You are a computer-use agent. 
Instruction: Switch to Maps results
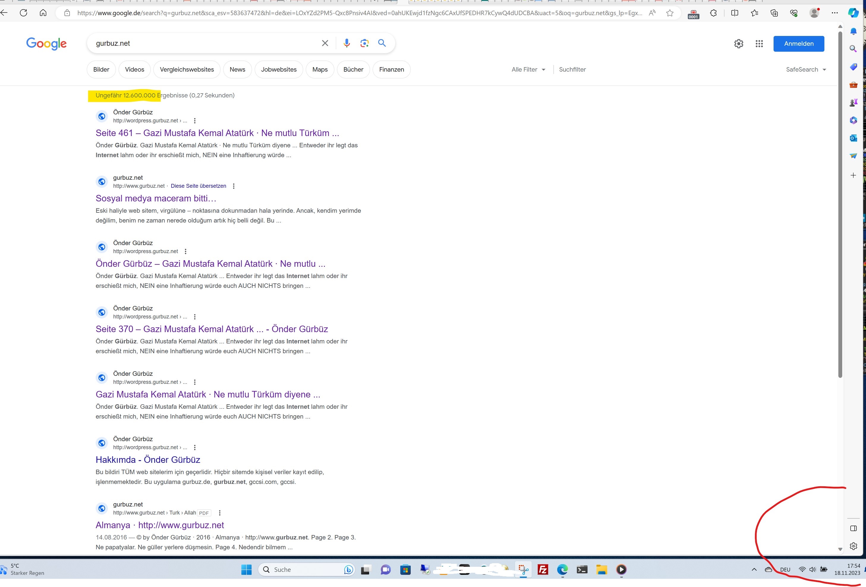click(x=320, y=70)
